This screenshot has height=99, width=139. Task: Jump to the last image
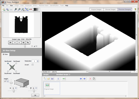[23, 43]
